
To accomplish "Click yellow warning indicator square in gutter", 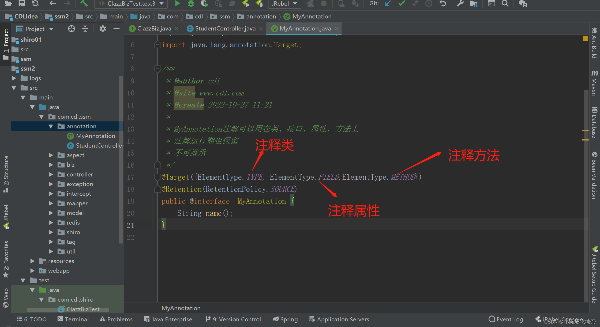I will pos(585,39).
